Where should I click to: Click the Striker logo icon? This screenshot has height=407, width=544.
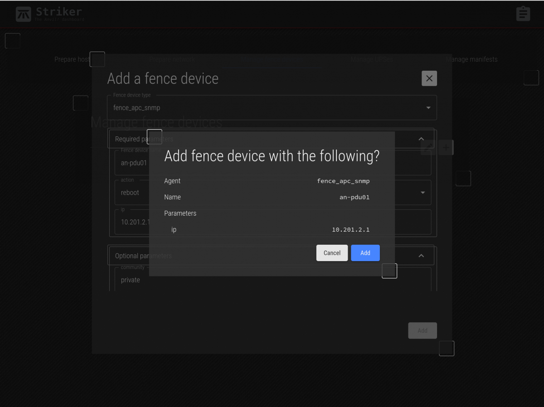(x=24, y=14)
